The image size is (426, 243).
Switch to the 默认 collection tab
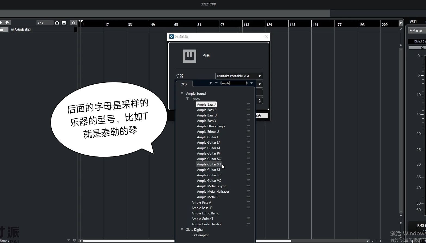click(184, 84)
